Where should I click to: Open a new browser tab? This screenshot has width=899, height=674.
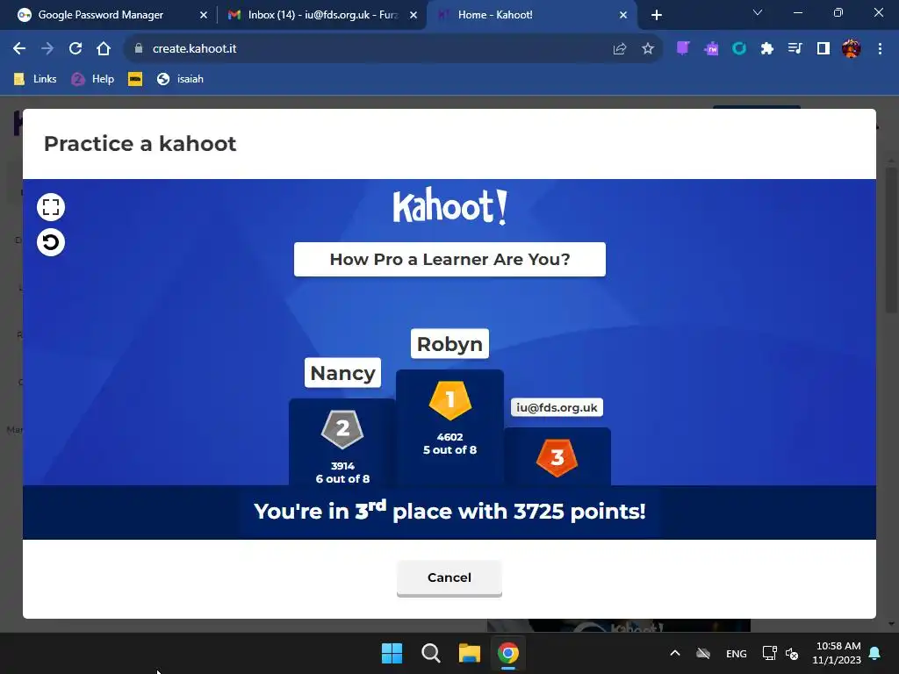click(x=657, y=15)
